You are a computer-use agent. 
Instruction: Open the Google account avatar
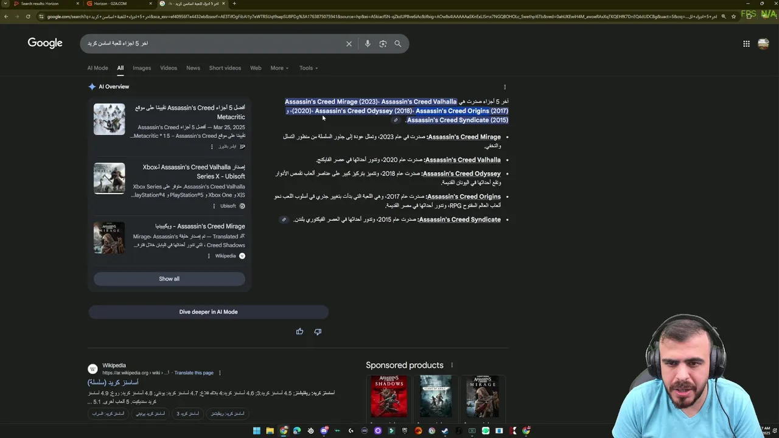[x=763, y=44]
